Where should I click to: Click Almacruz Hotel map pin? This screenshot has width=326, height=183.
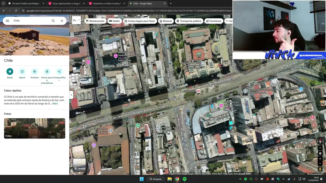[116, 56]
